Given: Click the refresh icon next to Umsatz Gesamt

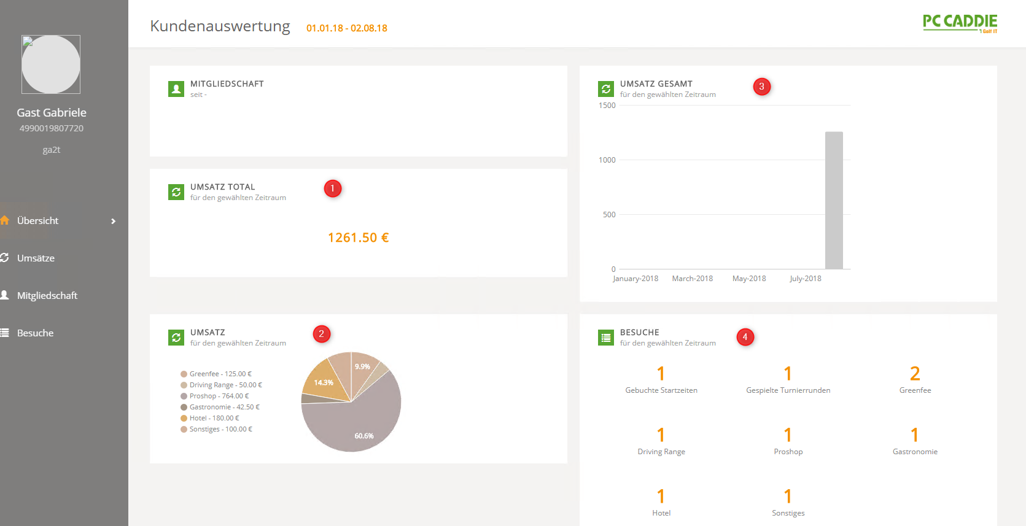Looking at the screenshot, I should coord(606,89).
